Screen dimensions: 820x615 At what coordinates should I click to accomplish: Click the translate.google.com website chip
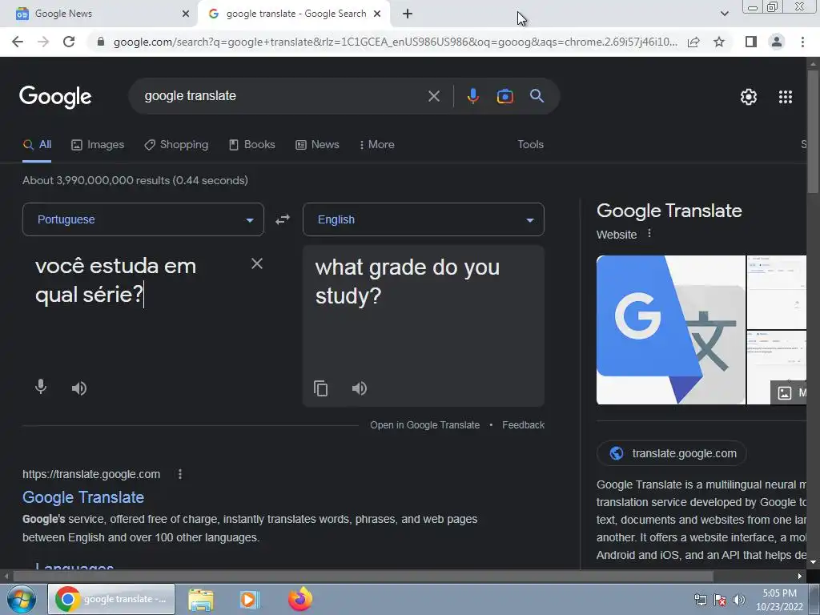pyautogui.click(x=672, y=453)
